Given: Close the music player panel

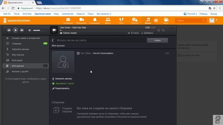Looking at the screenshot, I should click(173, 28).
